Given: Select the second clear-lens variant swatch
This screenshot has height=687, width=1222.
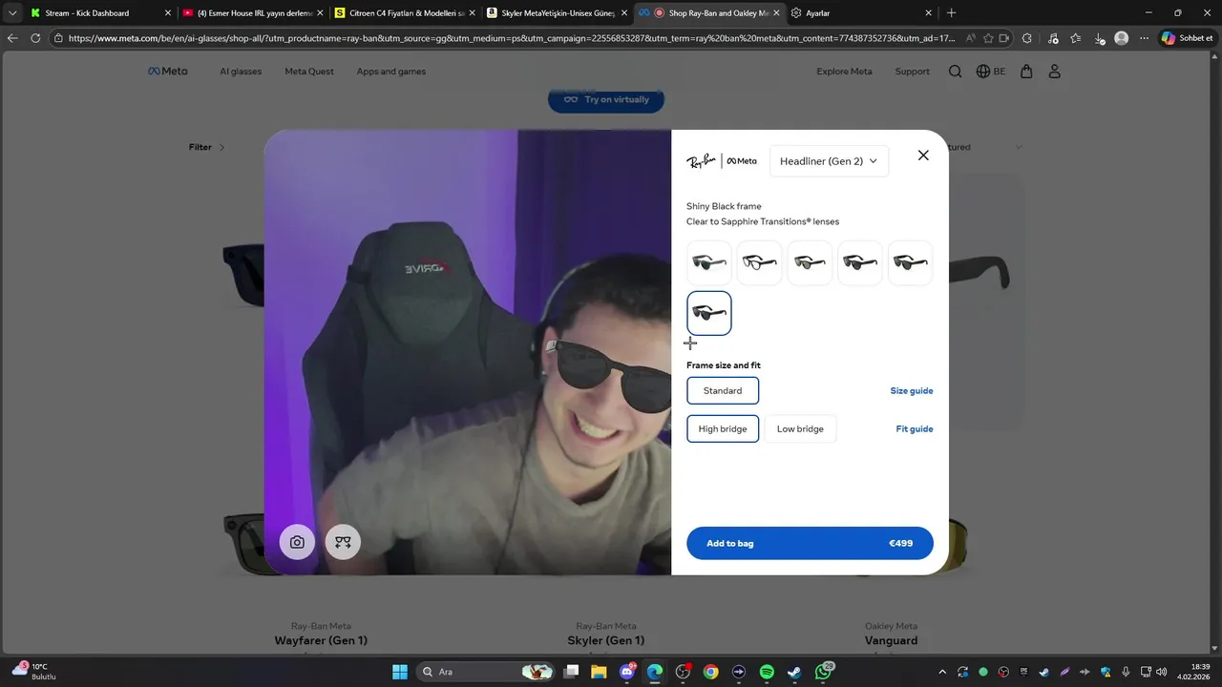Looking at the screenshot, I should click(x=760, y=262).
